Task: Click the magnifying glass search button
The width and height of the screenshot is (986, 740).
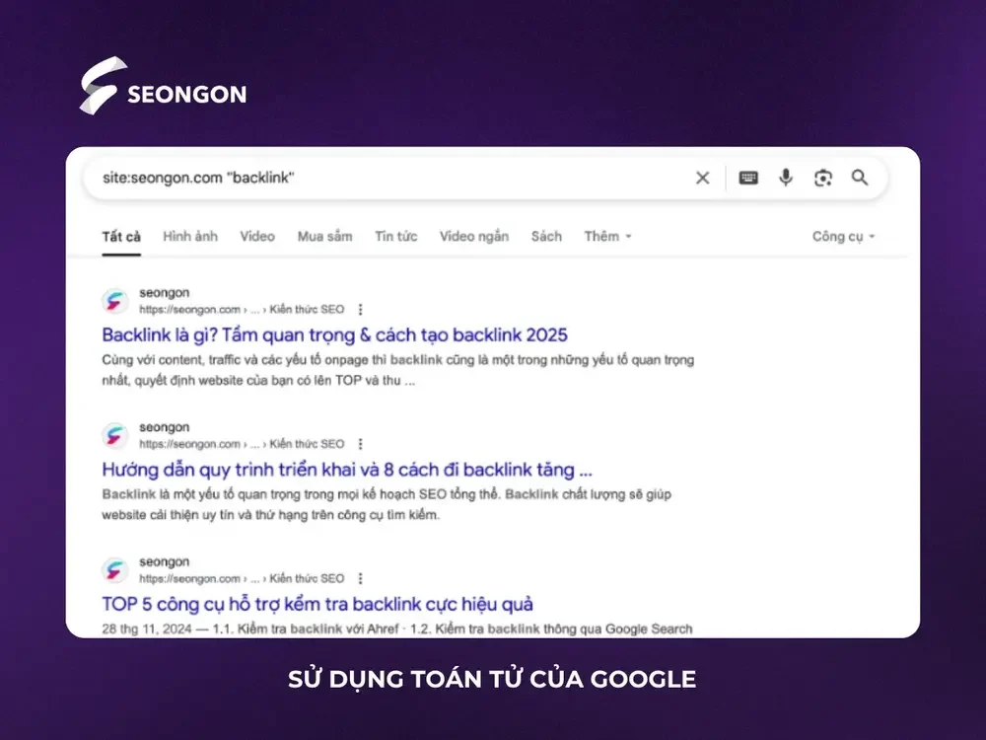Action: click(860, 178)
